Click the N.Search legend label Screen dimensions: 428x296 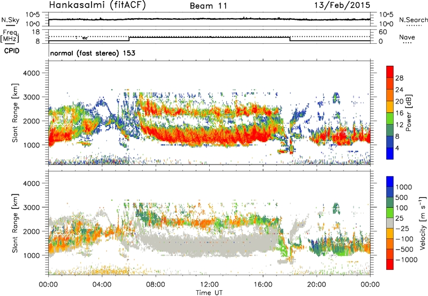413,20
